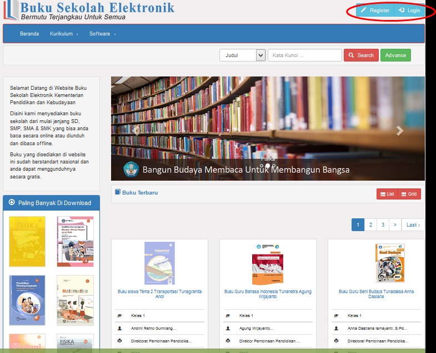Switch to Grid view

tap(409, 194)
